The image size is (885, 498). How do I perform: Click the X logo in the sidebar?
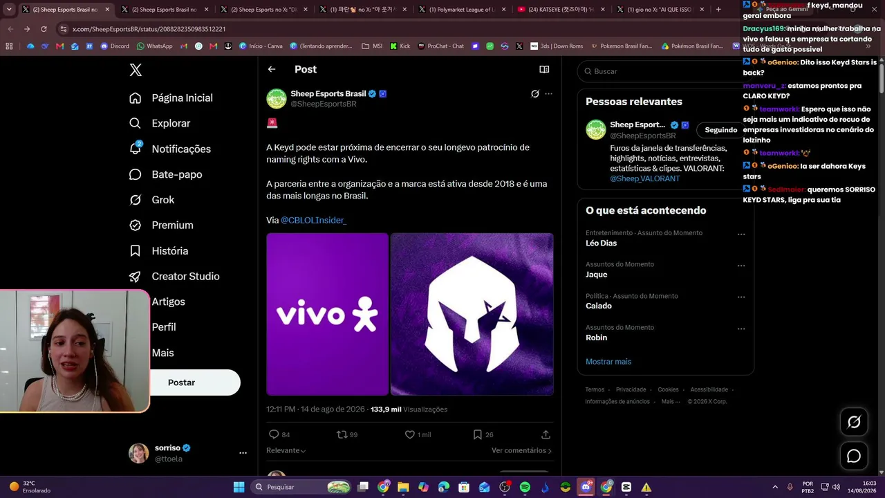[136, 70]
